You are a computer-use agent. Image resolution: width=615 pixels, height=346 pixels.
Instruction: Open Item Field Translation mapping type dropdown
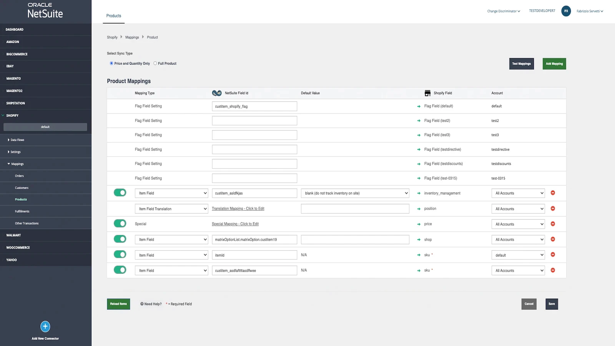click(171, 209)
